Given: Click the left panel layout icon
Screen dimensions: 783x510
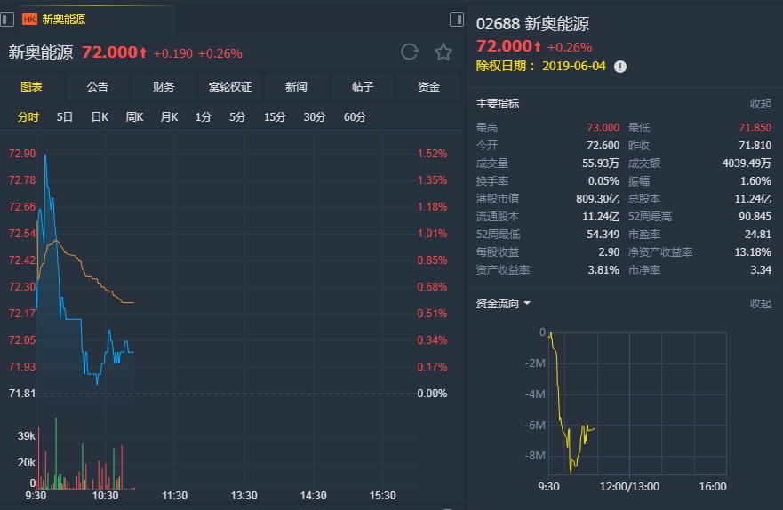Looking at the screenshot, I should pos(6,19).
